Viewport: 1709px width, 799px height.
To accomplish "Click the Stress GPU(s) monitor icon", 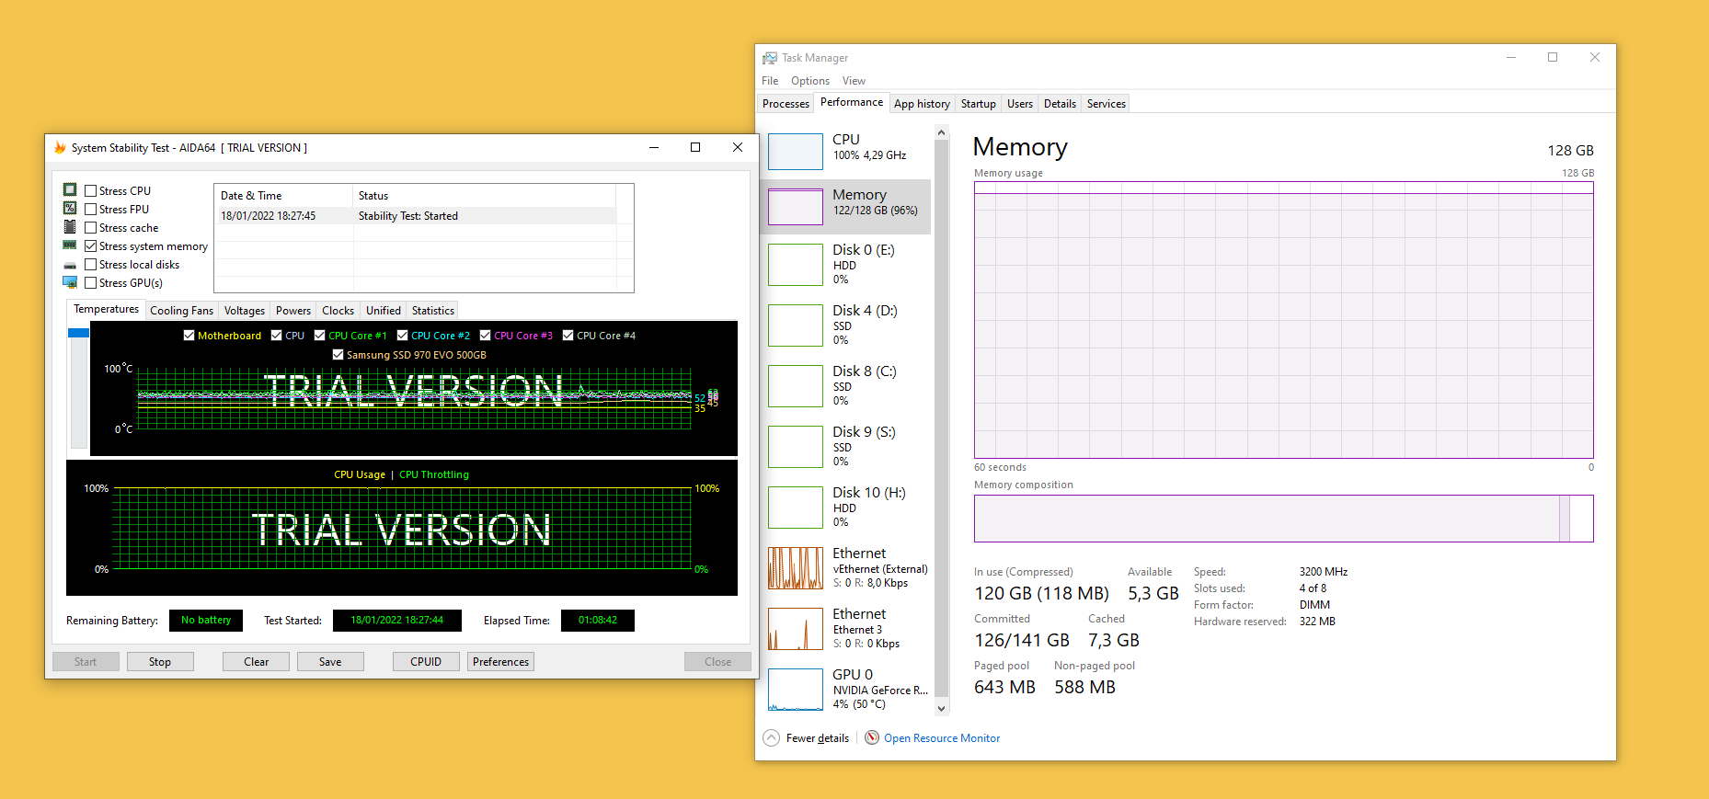I will tap(70, 282).
